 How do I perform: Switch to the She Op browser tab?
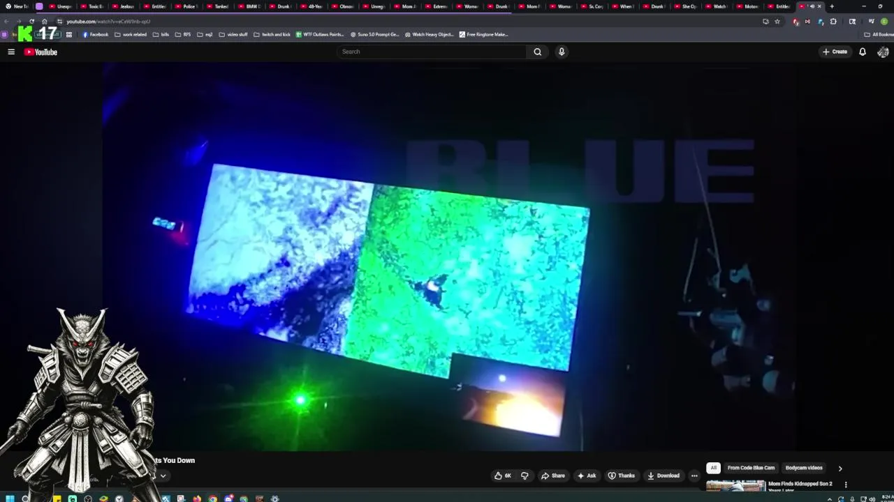tap(686, 6)
